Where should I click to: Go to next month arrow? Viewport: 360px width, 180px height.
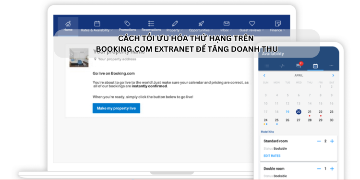coord(333,75)
